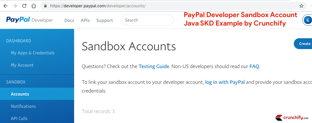312x123 pixels.
Task: Bookmark this page with the star icon
Action: coord(301,6)
